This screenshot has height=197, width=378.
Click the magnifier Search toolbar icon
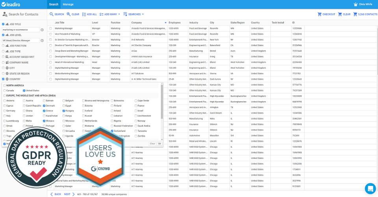(52, 14)
